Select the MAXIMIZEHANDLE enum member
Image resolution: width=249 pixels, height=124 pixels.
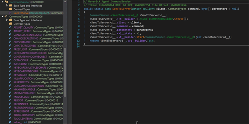tap(38, 89)
